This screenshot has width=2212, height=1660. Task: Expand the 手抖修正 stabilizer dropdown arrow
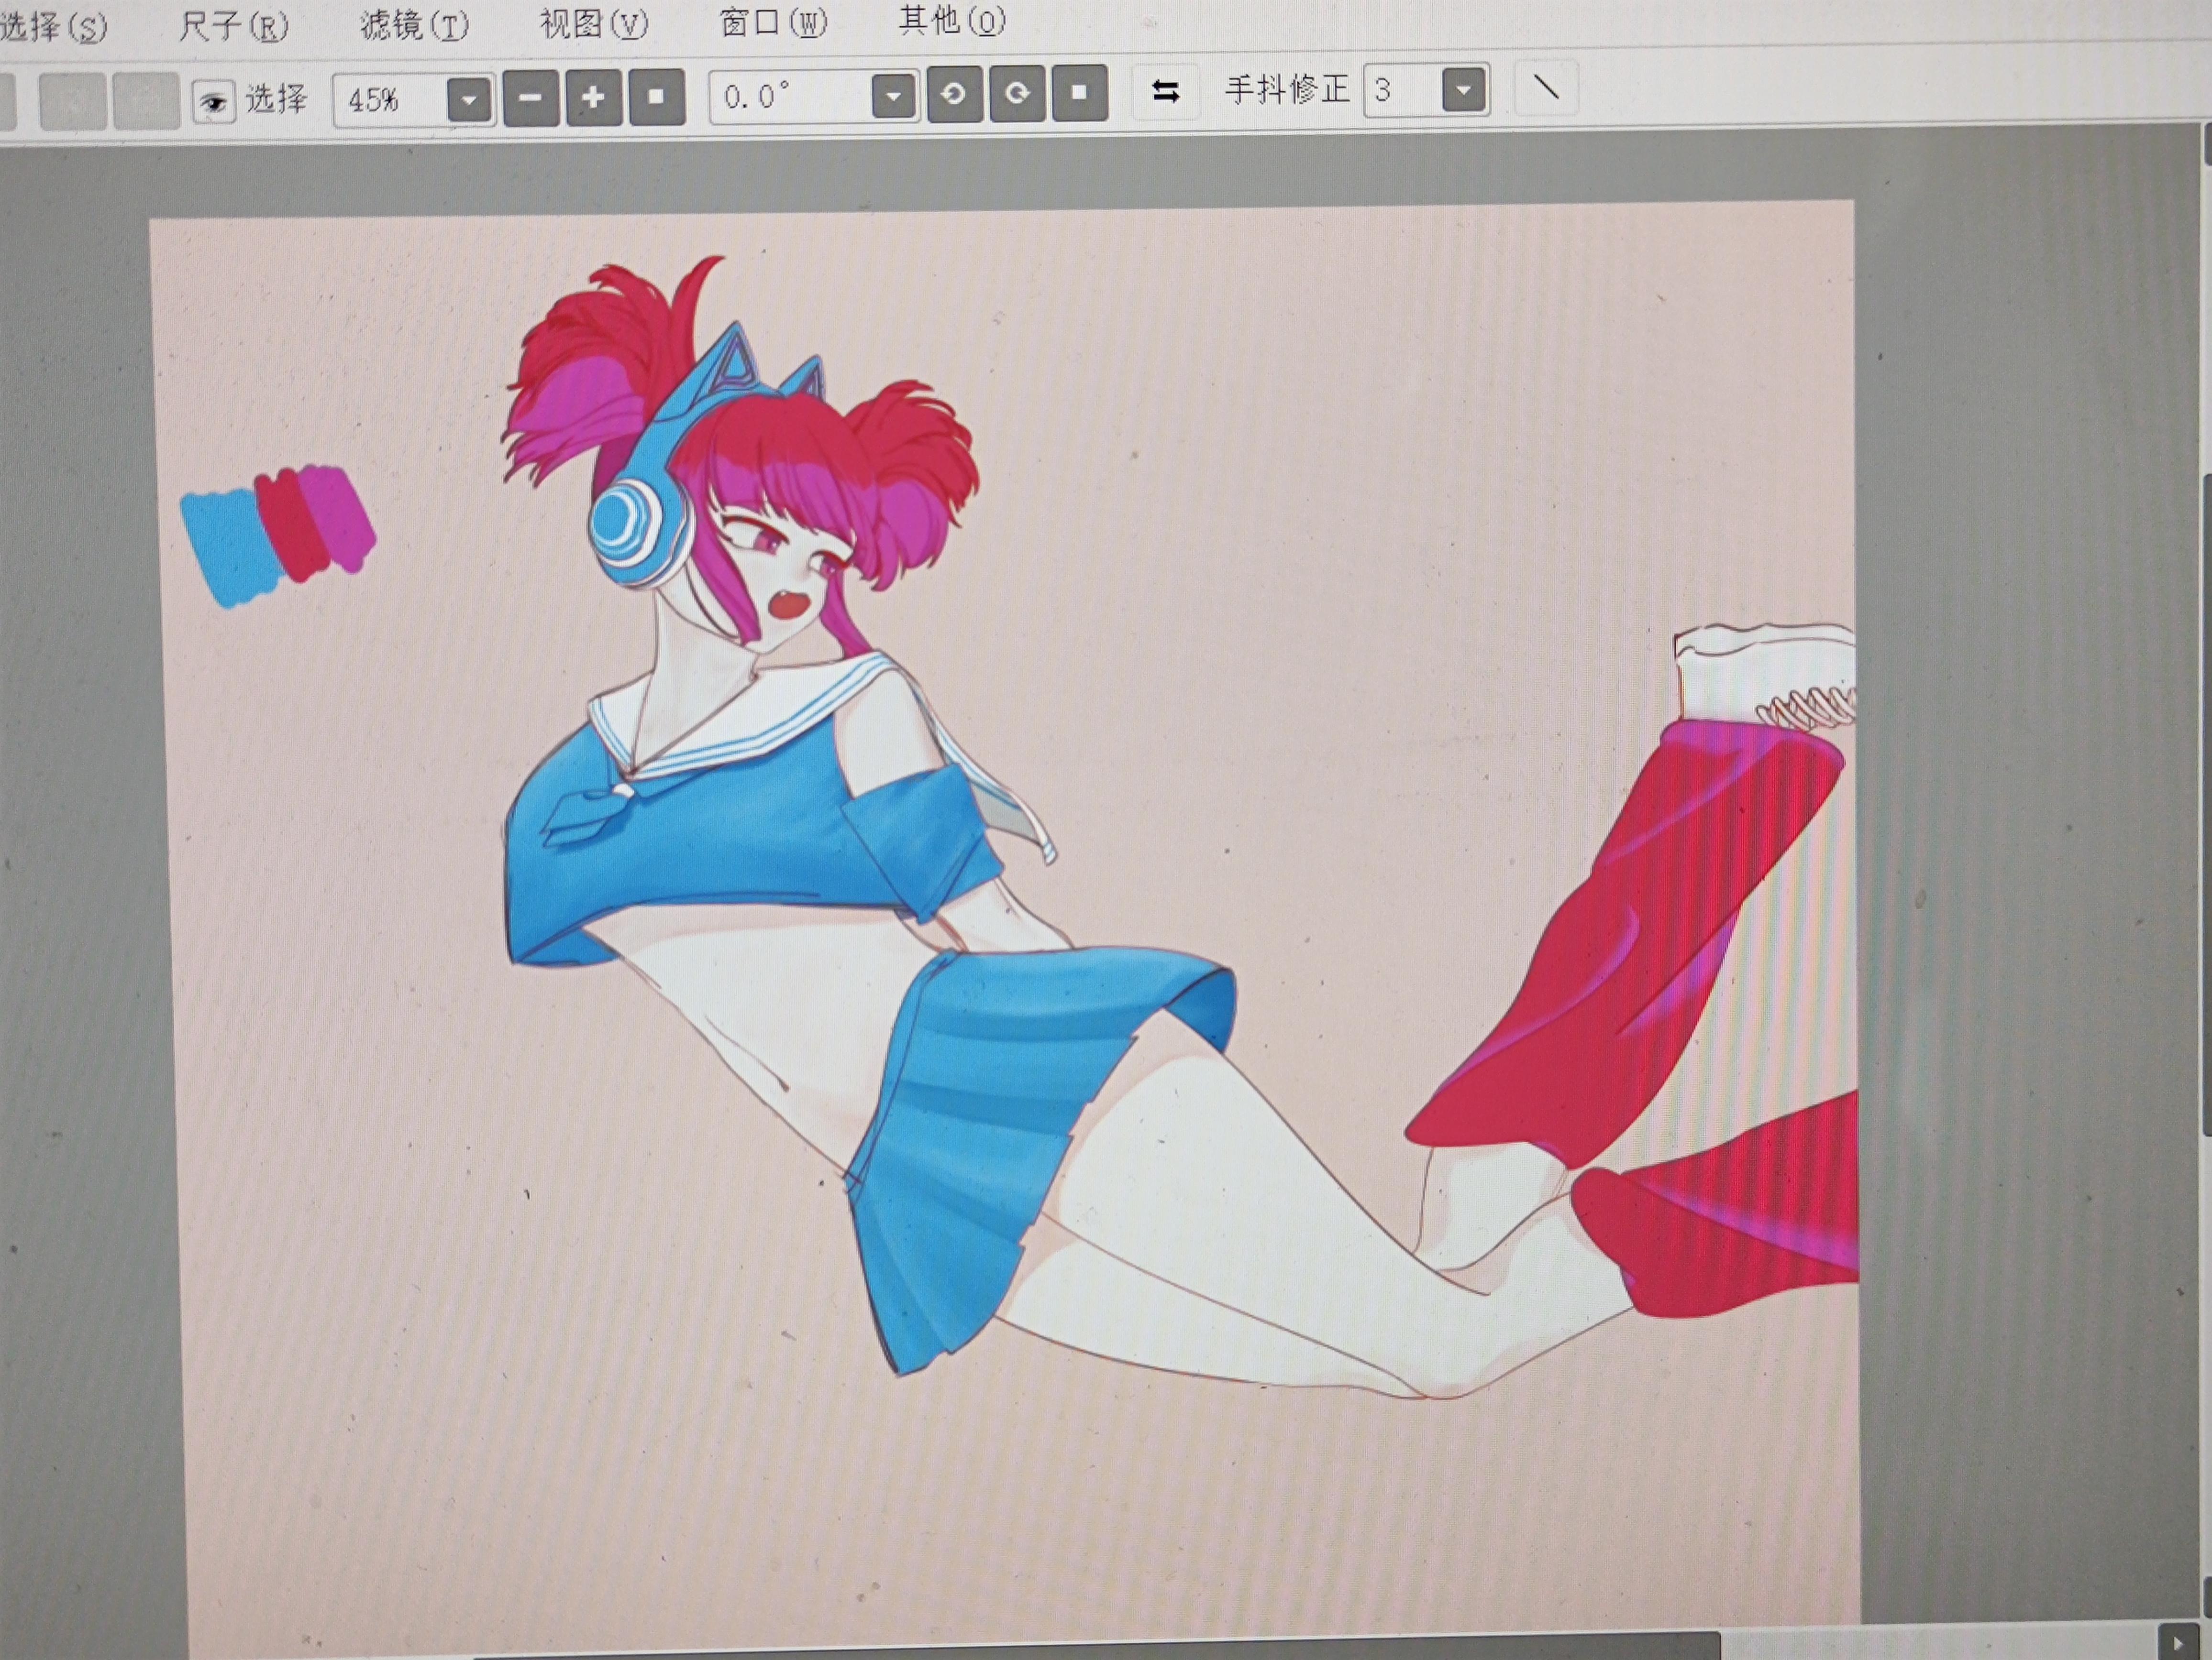click(1464, 91)
